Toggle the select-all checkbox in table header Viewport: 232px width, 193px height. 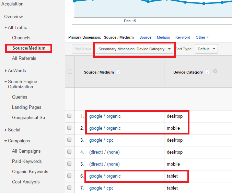[x=70, y=72]
